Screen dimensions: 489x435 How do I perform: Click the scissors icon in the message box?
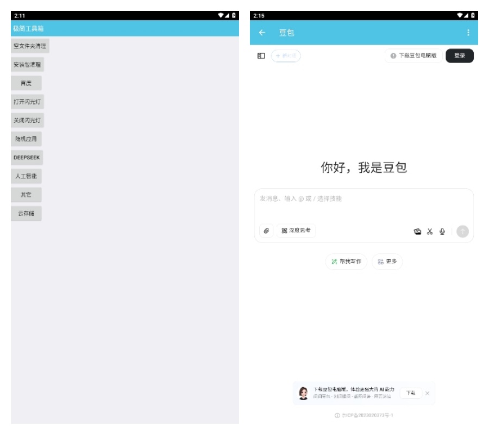430,232
